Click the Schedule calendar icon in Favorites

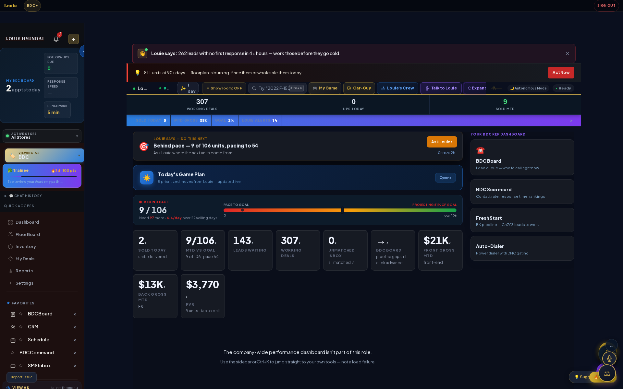pyautogui.click(x=13, y=340)
